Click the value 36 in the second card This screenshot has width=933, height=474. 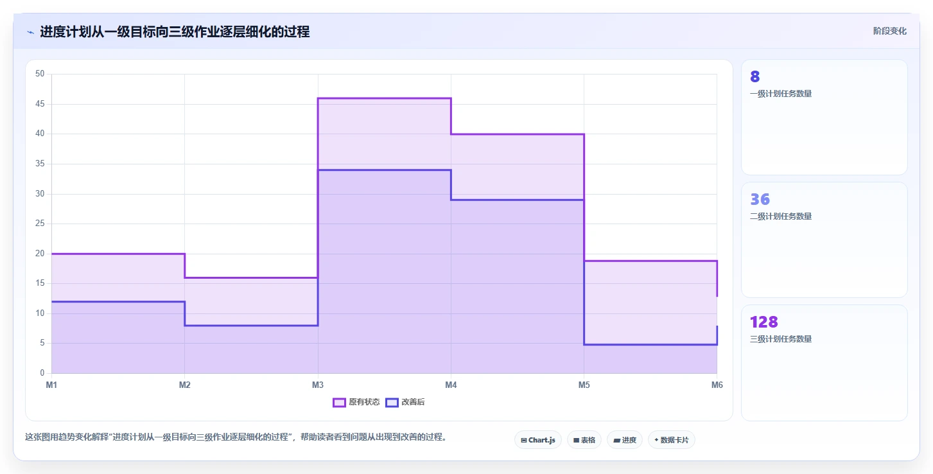760,199
